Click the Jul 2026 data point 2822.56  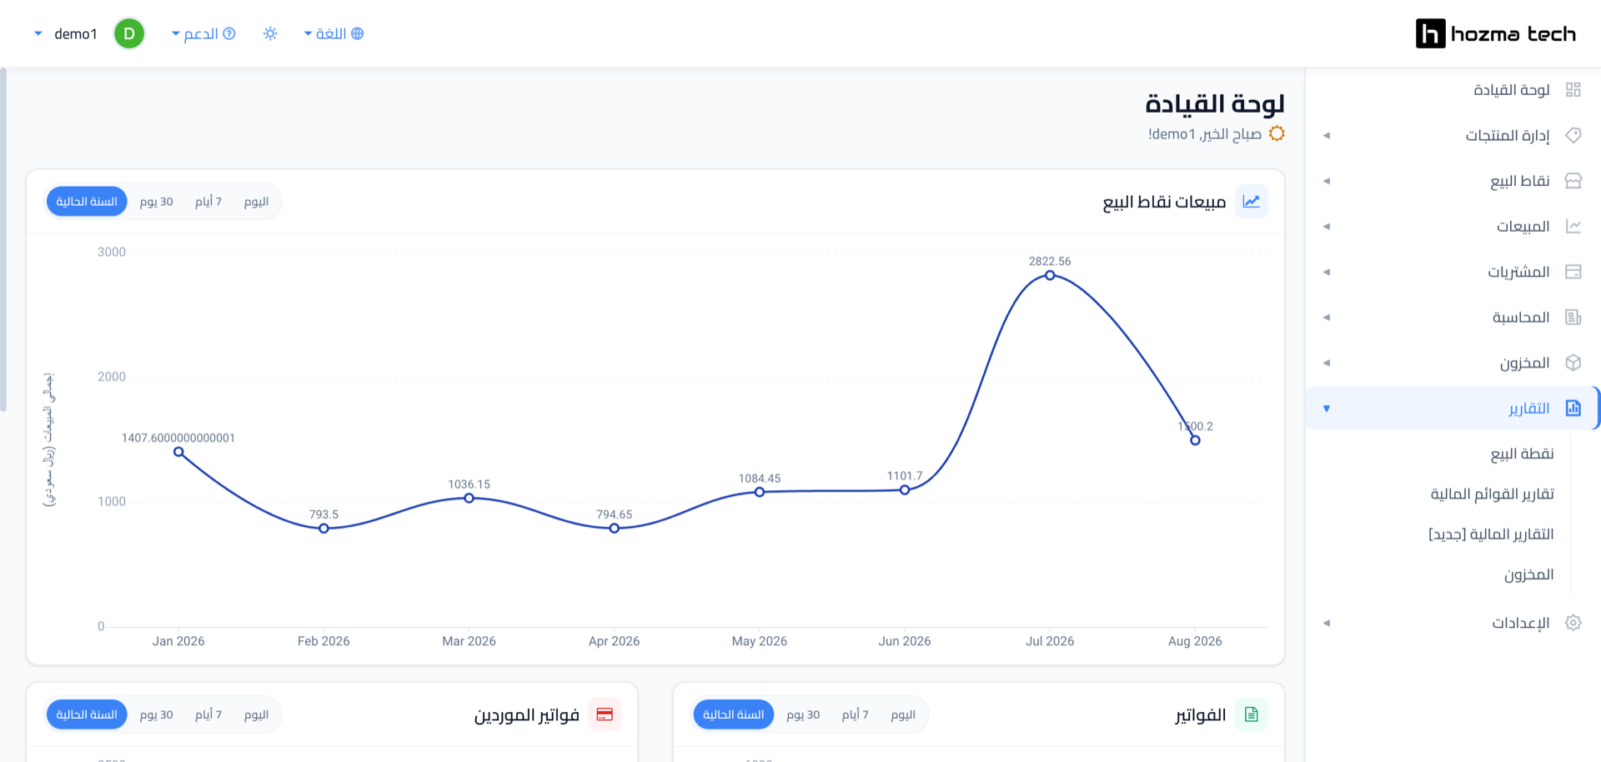click(1050, 275)
